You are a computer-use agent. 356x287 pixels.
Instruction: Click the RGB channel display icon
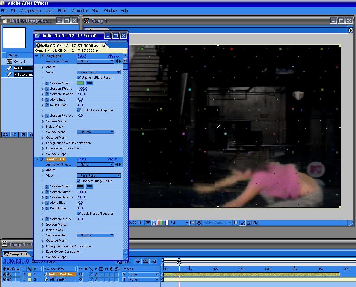click(x=163, y=223)
